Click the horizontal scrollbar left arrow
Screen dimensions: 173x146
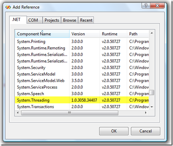(18, 113)
